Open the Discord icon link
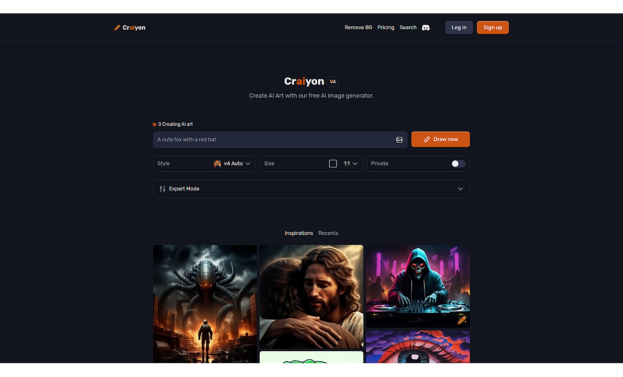The height and width of the screenshot is (377, 623). 426,28
